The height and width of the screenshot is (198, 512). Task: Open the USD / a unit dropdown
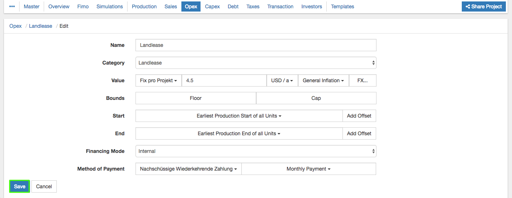click(x=282, y=80)
